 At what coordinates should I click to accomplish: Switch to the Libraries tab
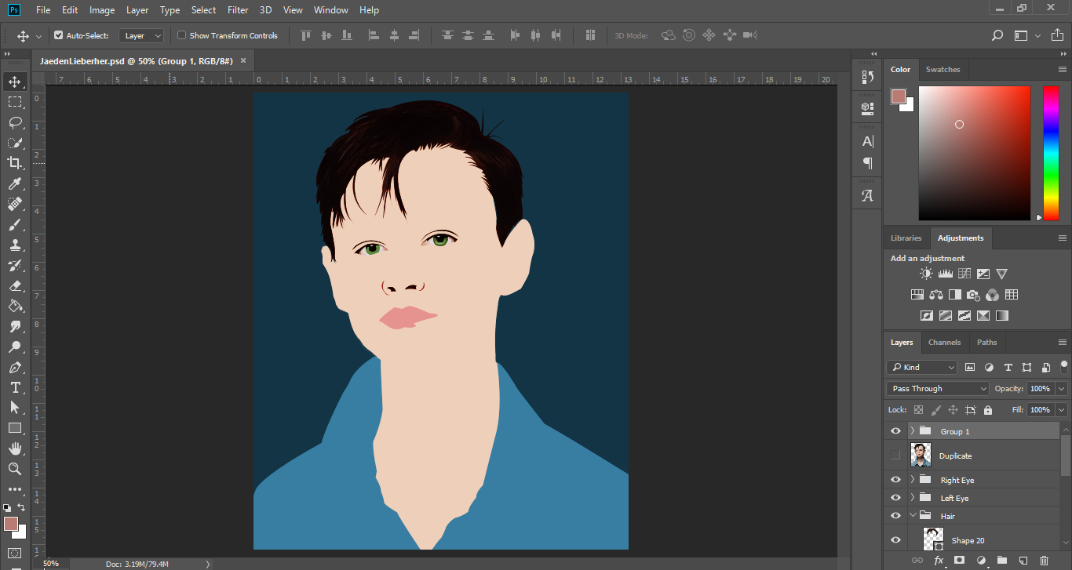pyautogui.click(x=906, y=238)
